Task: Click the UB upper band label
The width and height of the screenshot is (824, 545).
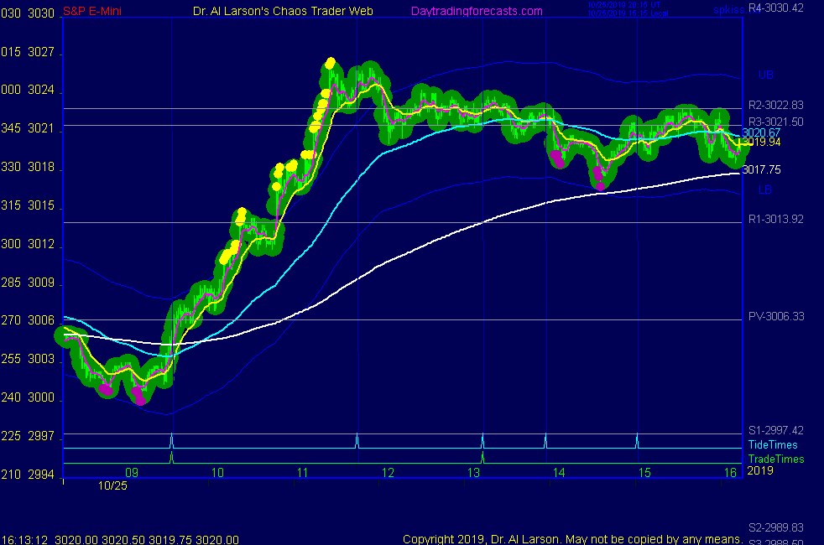Action: (x=765, y=75)
